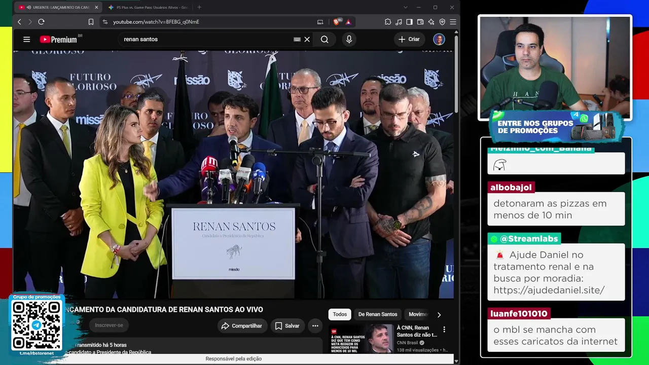Click the 'detonaram as pizzas' chat message
The height and width of the screenshot is (365, 649).
point(556,209)
